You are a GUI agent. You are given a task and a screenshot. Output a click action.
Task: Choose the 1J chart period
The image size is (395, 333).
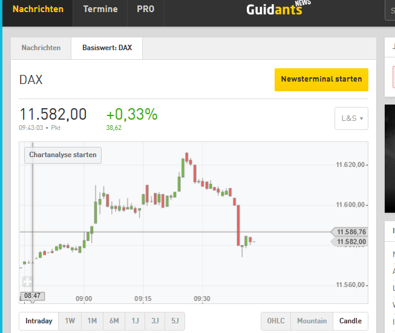pyautogui.click(x=135, y=321)
